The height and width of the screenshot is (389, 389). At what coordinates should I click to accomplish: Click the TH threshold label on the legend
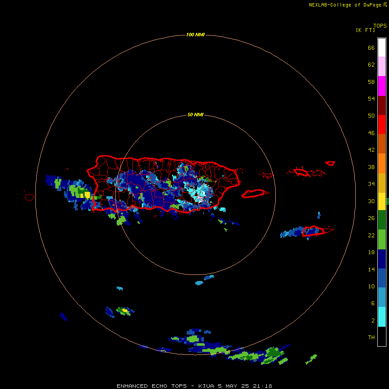click(x=371, y=338)
